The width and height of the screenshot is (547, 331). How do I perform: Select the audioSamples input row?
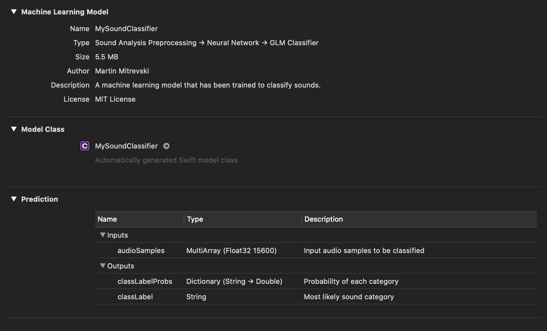[141, 250]
